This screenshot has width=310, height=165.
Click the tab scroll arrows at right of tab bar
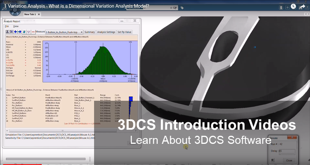click(x=307, y=14)
